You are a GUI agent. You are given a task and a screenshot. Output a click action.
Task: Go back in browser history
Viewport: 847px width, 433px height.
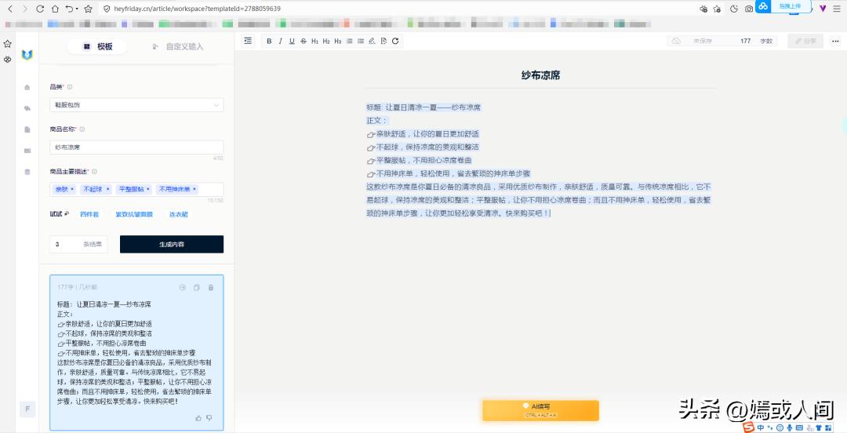pyautogui.click(x=9, y=9)
